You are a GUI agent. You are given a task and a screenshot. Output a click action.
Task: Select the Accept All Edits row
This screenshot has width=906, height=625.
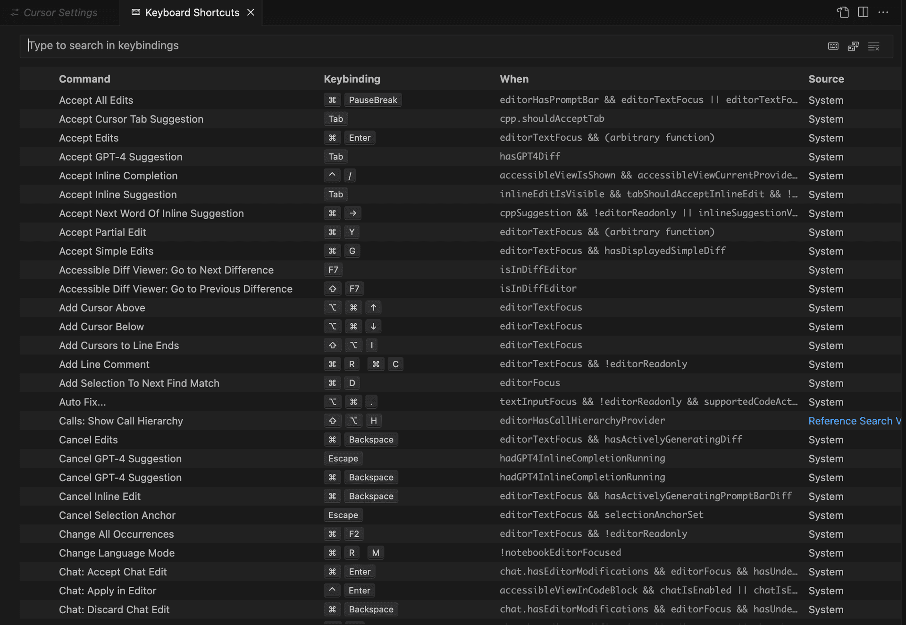96,100
